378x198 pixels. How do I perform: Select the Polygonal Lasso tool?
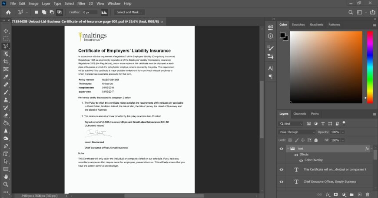(x=6, y=46)
